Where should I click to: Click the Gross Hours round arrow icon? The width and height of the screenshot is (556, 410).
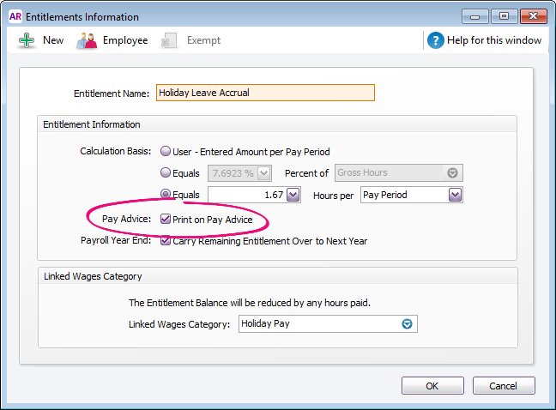453,173
